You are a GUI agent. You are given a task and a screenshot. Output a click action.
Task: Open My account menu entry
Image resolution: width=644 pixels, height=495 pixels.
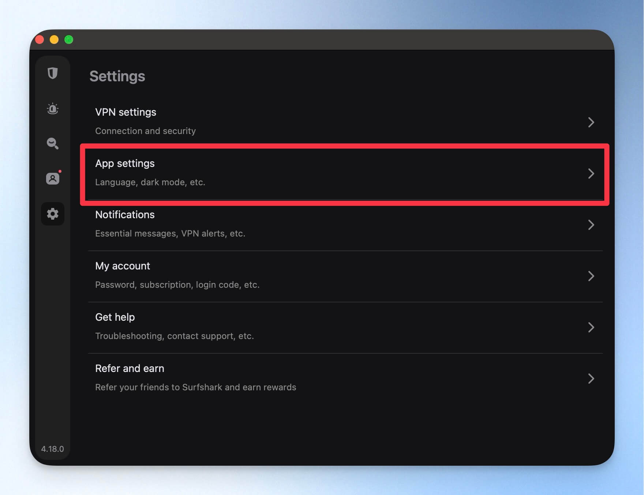(345, 276)
